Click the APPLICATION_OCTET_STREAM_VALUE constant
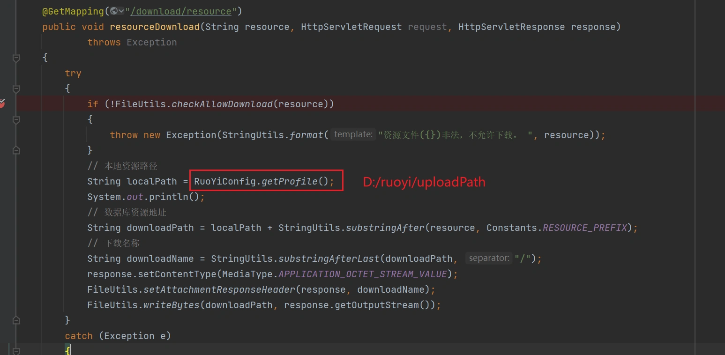Screen dimensions: 725x355 pyautogui.click(x=363, y=274)
